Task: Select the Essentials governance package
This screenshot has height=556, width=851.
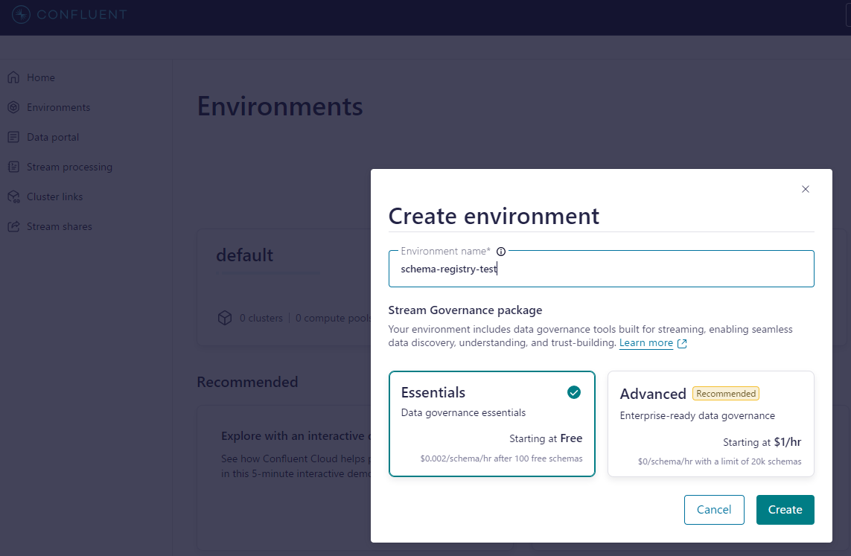Action: [491, 424]
